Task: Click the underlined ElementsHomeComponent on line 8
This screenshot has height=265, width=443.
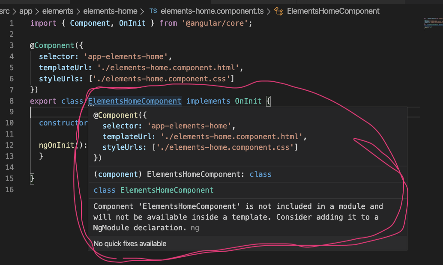Action: pos(134,101)
